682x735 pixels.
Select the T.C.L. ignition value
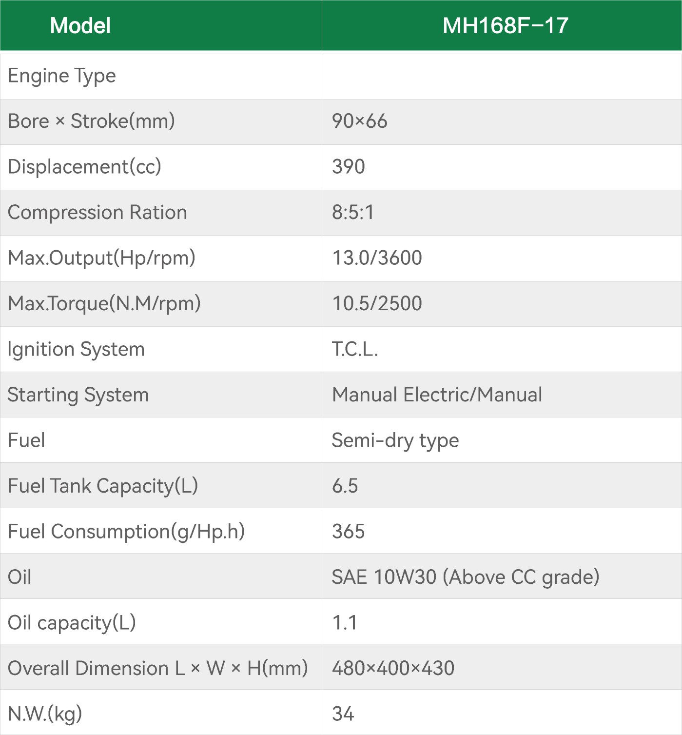355,349
